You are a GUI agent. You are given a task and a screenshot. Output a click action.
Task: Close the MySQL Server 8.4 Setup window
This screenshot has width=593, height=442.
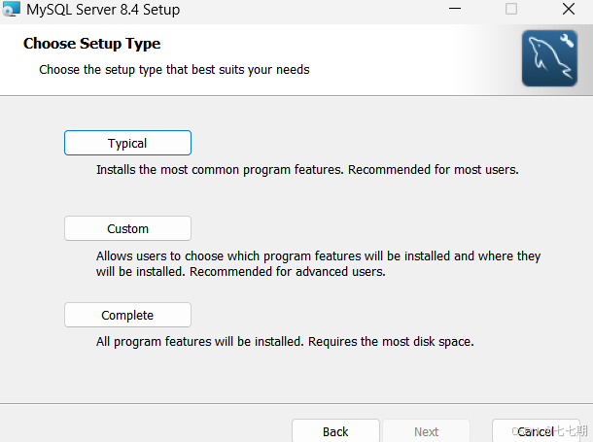click(x=569, y=9)
